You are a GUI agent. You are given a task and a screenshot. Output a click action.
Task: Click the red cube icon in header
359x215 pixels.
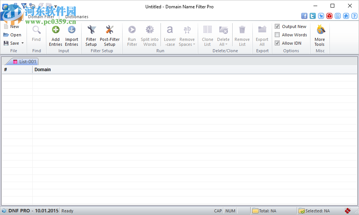329,16
